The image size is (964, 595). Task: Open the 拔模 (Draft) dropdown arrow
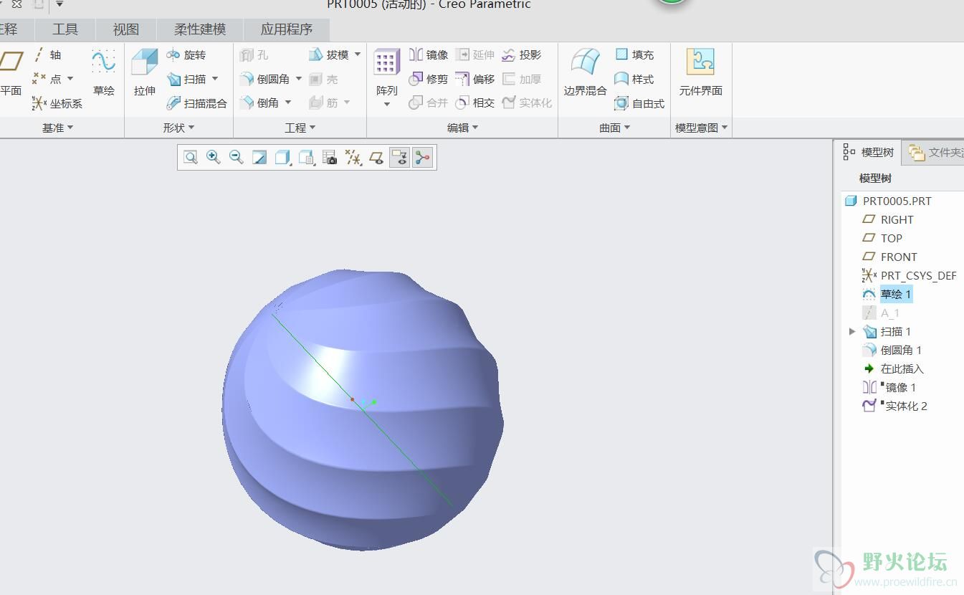tap(358, 54)
